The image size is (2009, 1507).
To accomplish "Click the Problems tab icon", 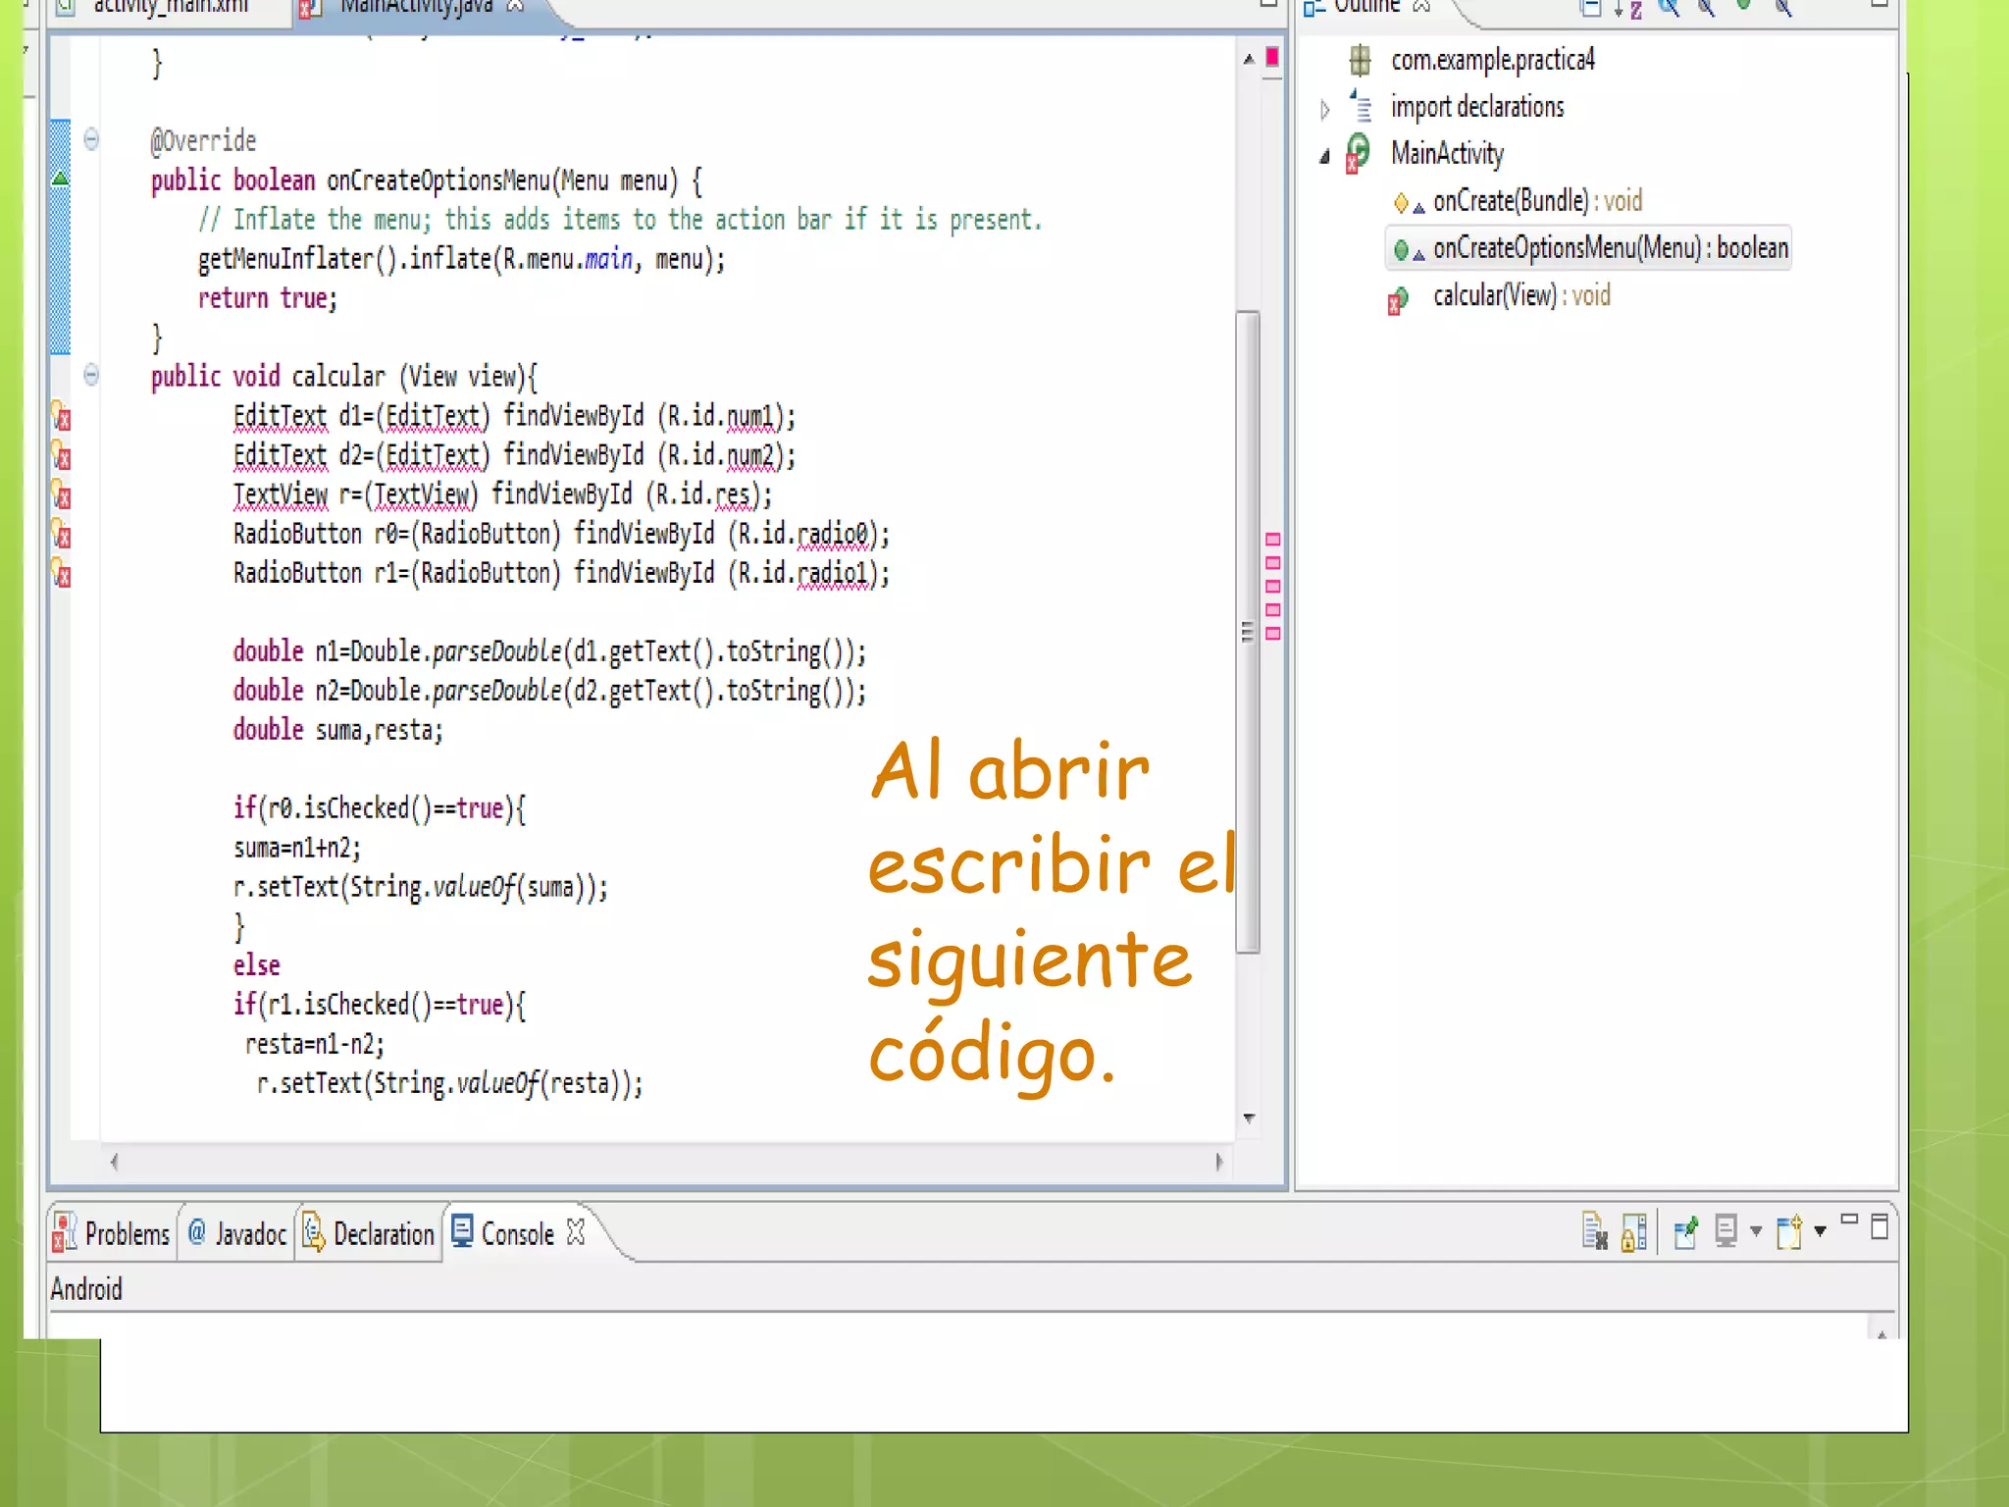I will point(65,1232).
